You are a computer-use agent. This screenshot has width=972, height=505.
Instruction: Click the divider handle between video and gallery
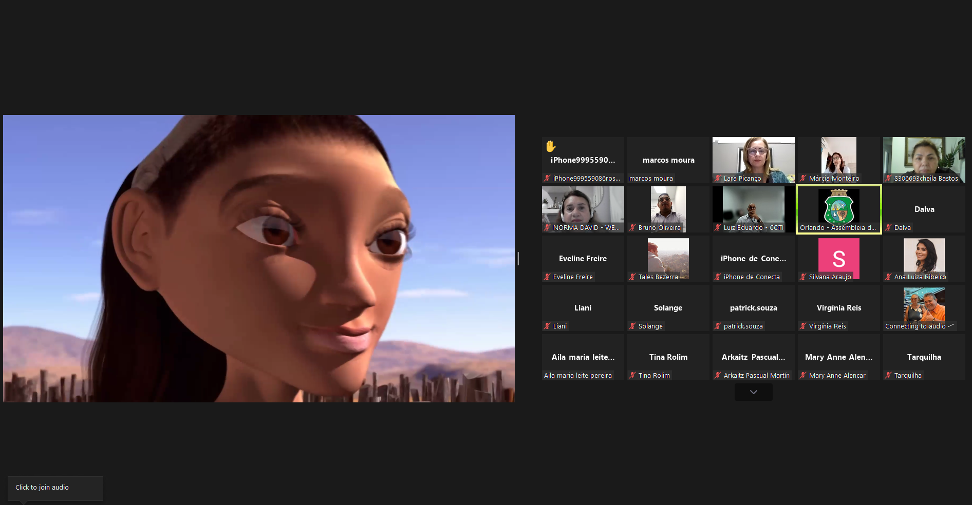pyautogui.click(x=518, y=259)
